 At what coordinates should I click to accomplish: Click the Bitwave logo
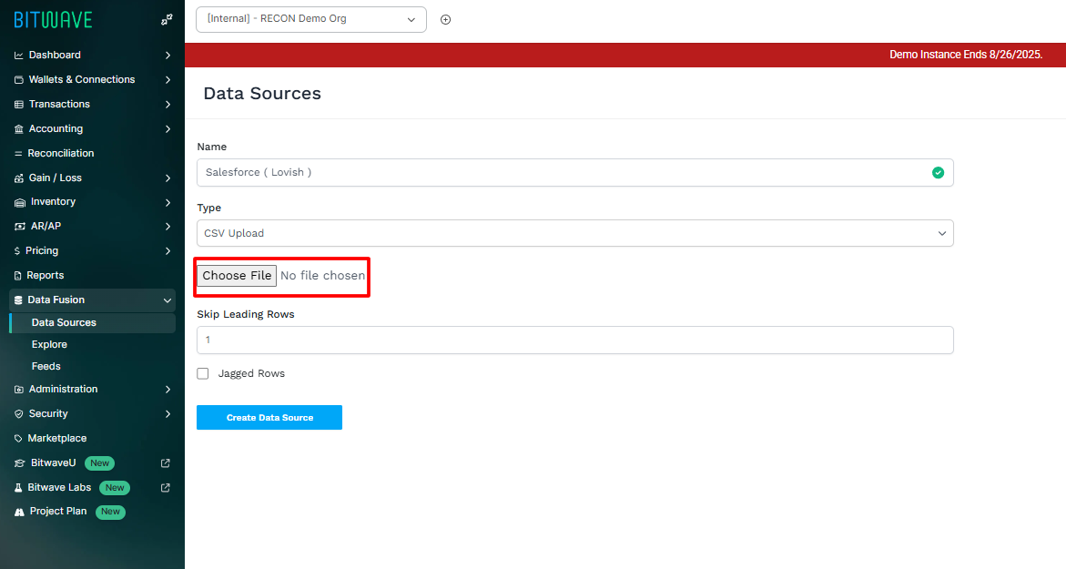[x=53, y=20]
